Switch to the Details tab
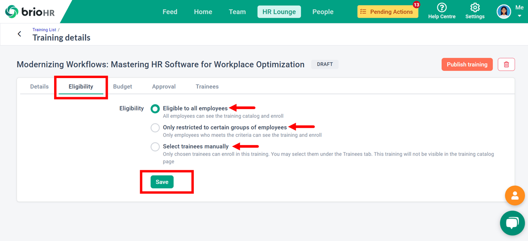Image resolution: width=528 pixels, height=241 pixels. (x=40, y=86)
